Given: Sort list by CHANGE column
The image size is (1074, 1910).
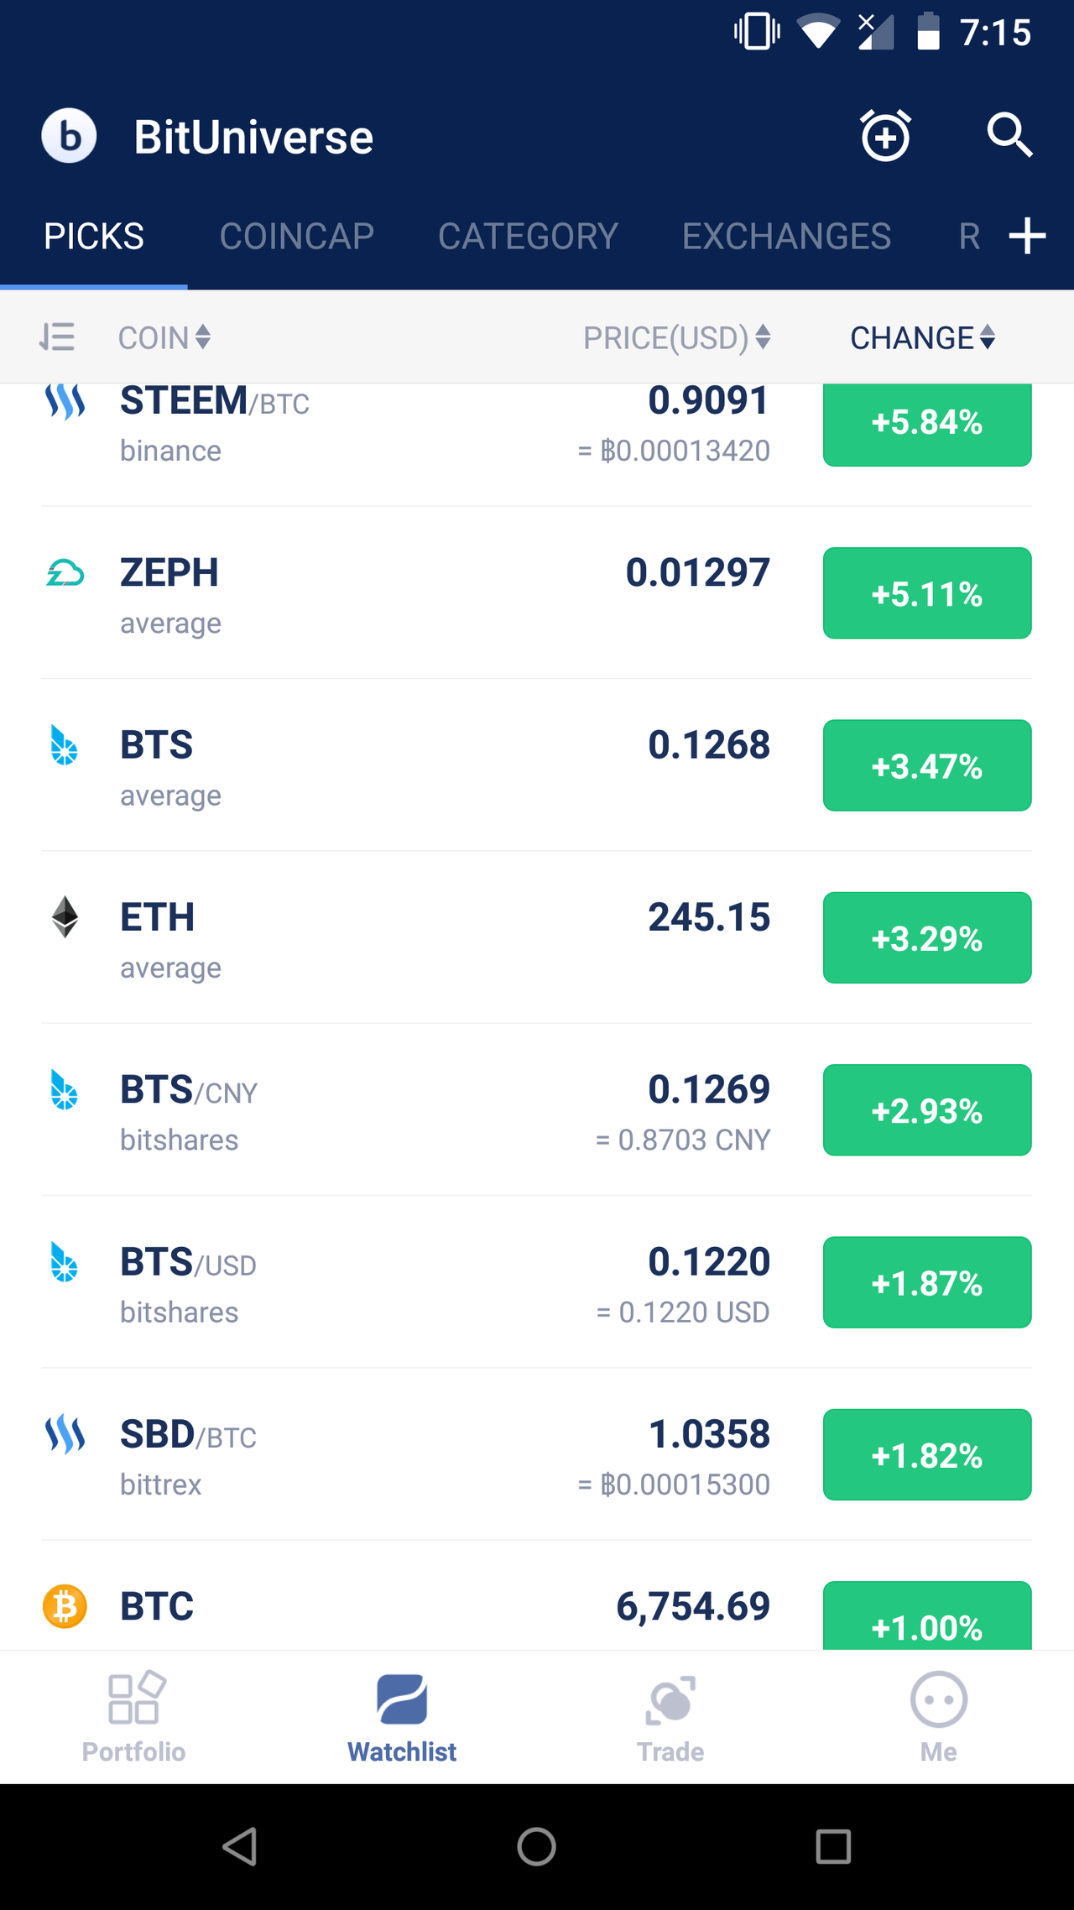Looking at the screenshot, I should pyautogui.click(x=923, y=337).
